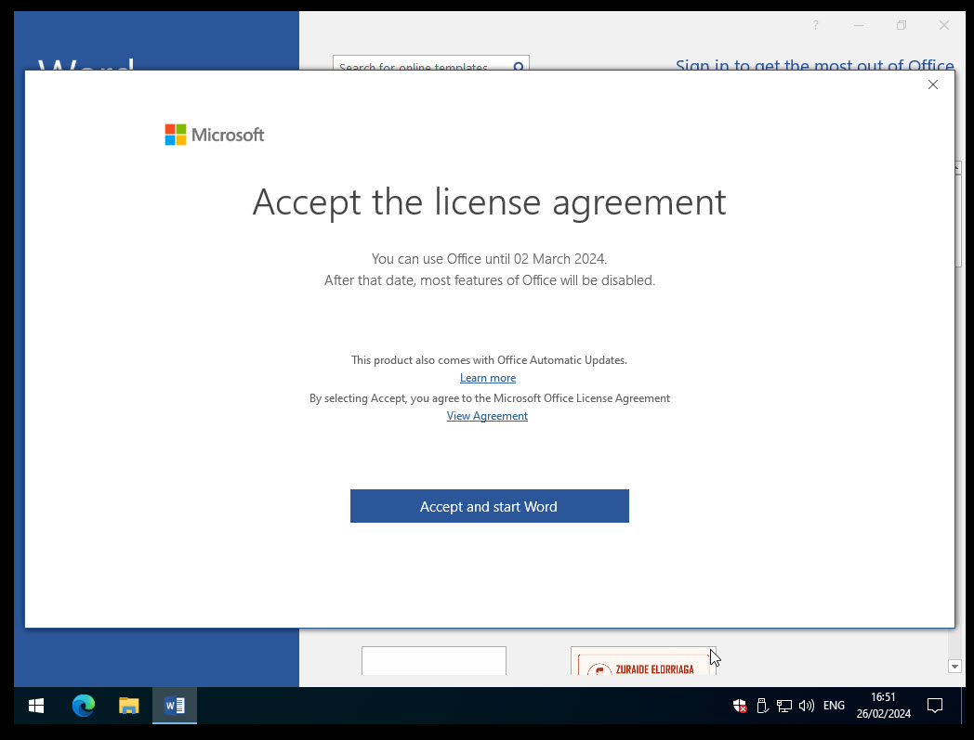Click the Safely Remove Hardware USB icon

click(x=762, y=706)
